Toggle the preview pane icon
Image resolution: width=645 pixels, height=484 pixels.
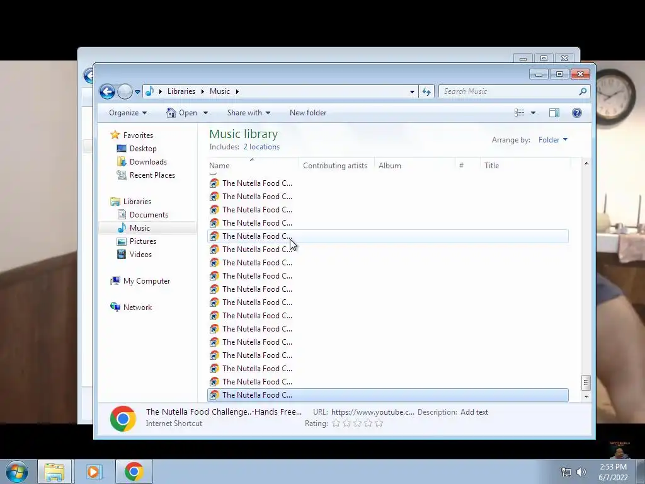(x=554, y=113)
